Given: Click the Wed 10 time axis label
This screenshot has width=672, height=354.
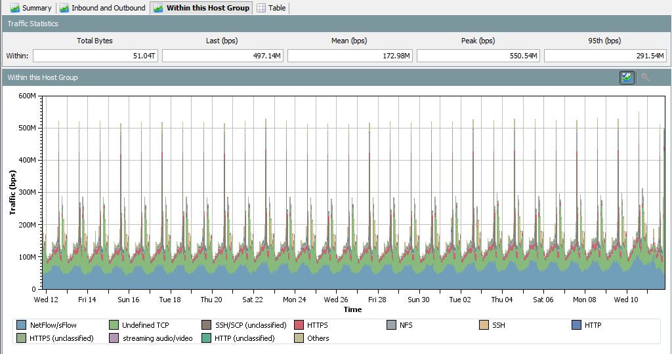Looking at the screenshot, I should [x=626, y=300].
